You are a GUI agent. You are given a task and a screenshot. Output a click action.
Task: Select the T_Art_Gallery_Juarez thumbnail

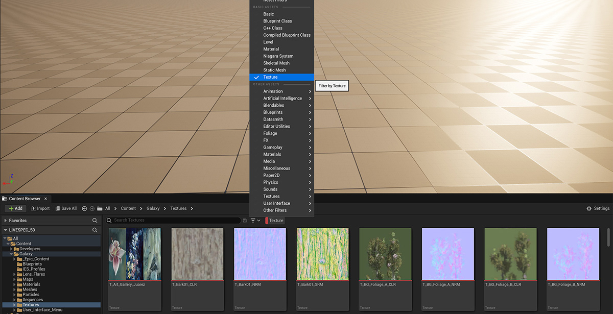pyautogui.click(x=134, y=254)
